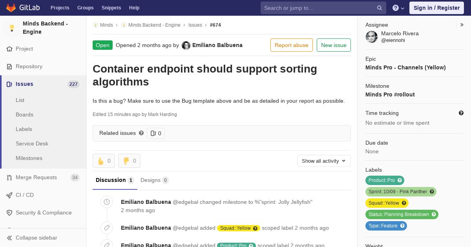The width and height of the screenshot is (471, 247).
Task: Click the Product::Pro label in sidebar
Action: click(382, 180)
